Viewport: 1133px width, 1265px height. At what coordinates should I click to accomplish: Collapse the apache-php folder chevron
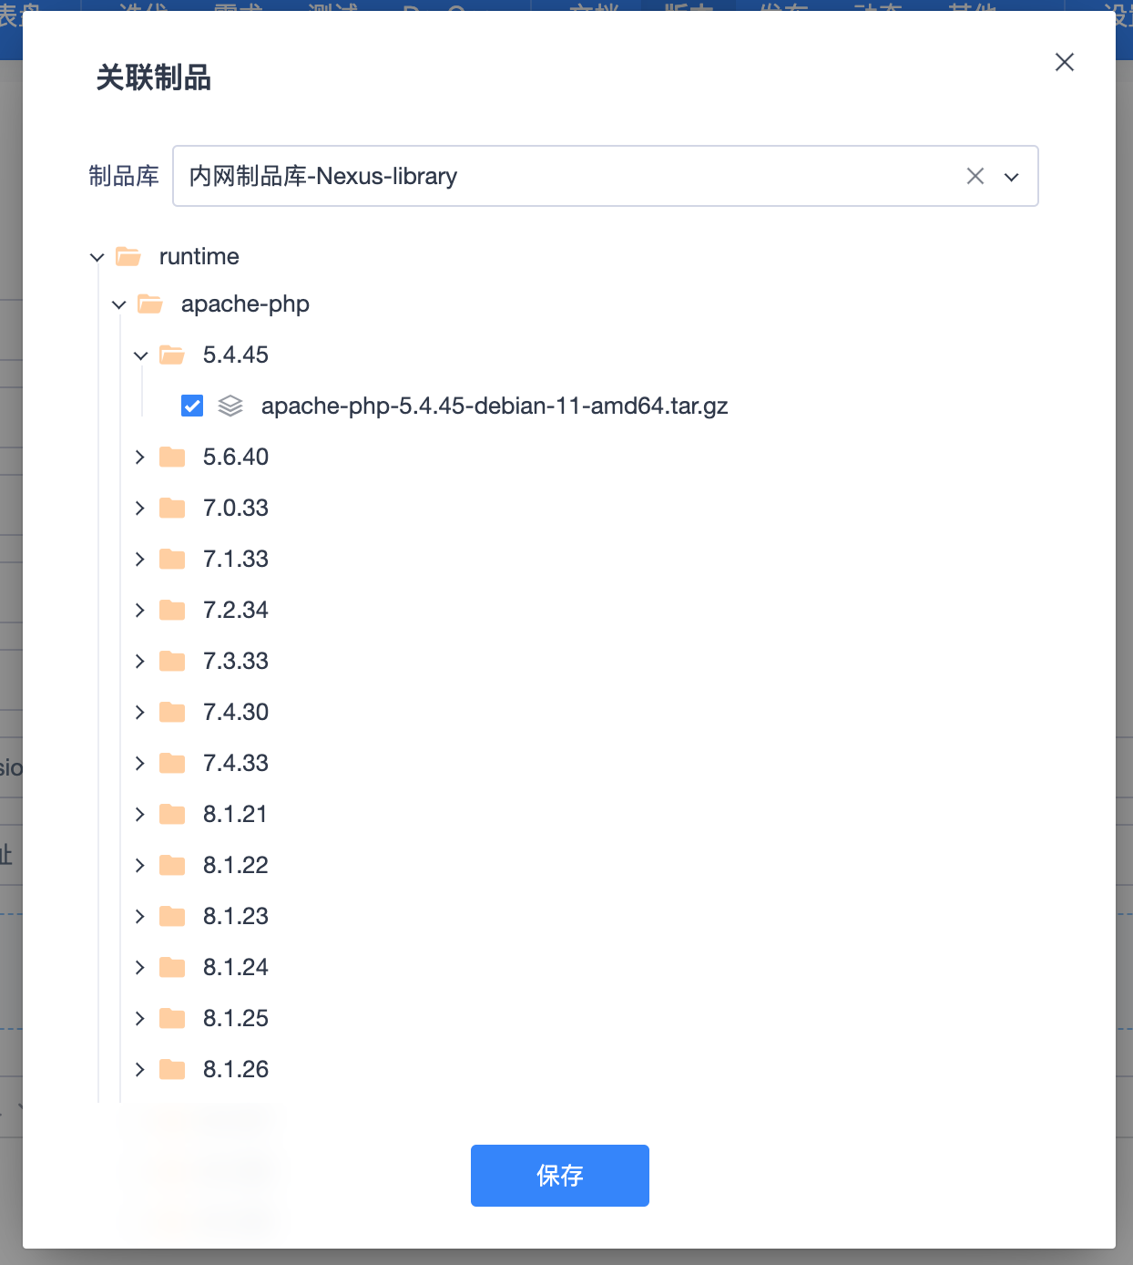pyautogui.click(x=119, y=304)
